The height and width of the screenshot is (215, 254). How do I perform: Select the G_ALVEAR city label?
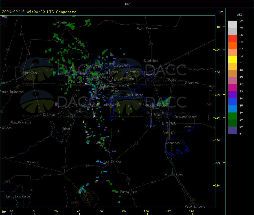click(x=169, y=124)
